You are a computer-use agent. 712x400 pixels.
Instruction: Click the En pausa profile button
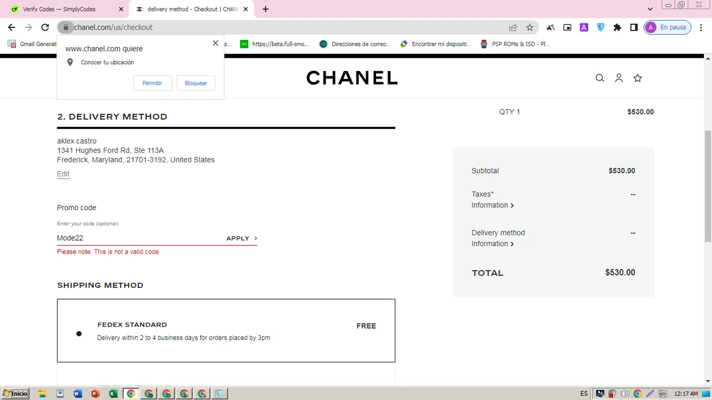point(667,28)
